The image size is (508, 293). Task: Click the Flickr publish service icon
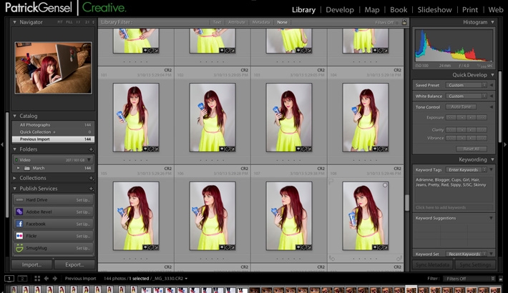(x=19, y=236)
